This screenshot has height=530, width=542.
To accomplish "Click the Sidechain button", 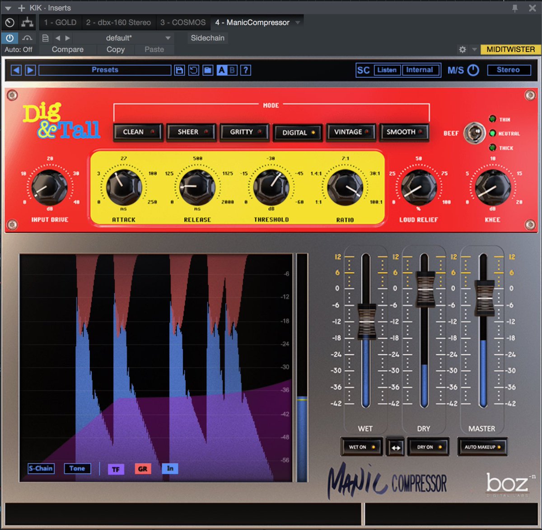I will (x=207, y=38).
